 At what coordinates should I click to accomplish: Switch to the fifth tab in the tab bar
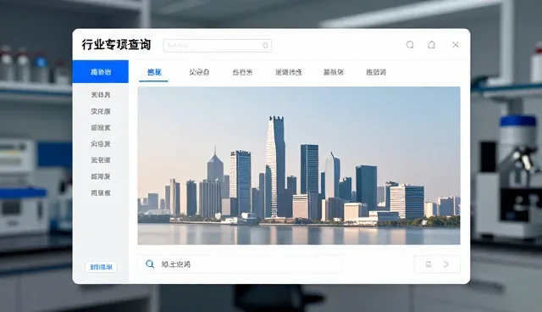[x=333, y=72]
